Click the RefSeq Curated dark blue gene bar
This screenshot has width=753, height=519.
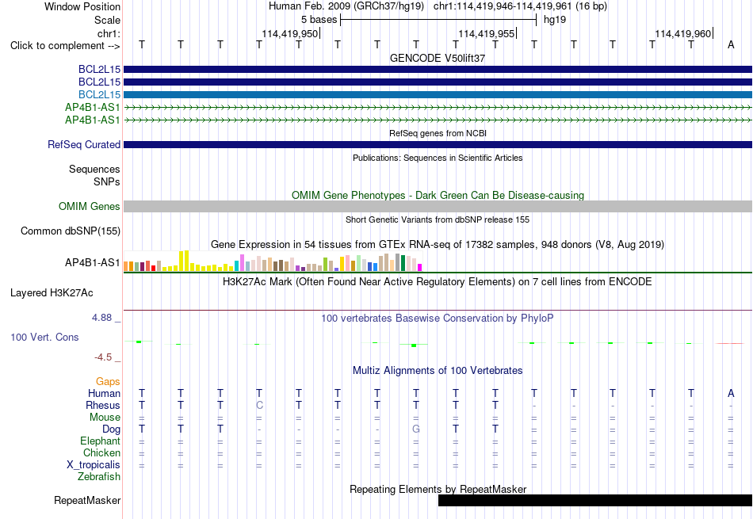tap(438, 144)
